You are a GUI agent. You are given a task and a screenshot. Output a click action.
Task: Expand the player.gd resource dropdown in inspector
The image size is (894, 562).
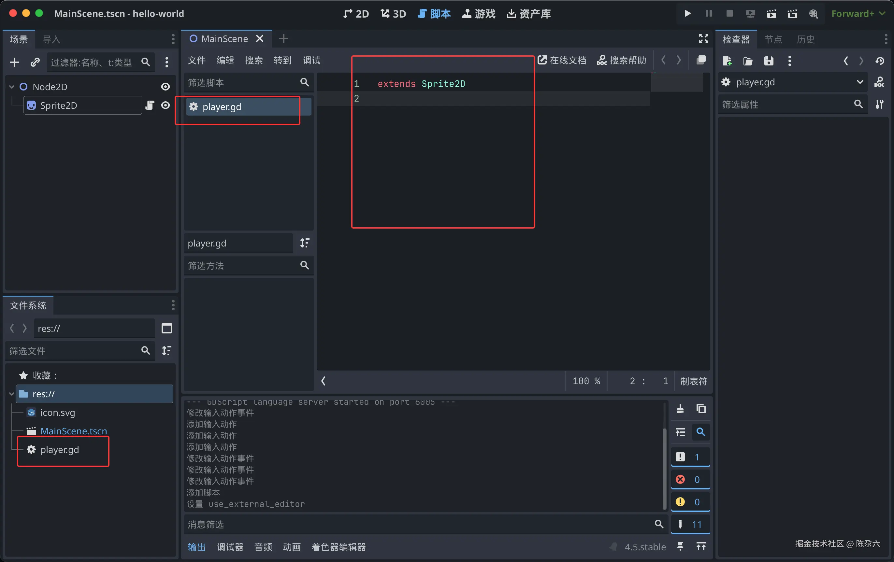pos(859,82)
